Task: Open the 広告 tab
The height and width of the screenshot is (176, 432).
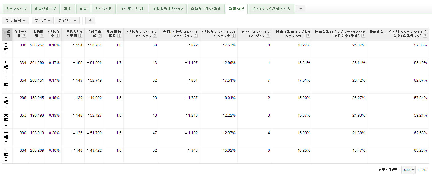Action: pyautogui.click(x=83, y=9)
